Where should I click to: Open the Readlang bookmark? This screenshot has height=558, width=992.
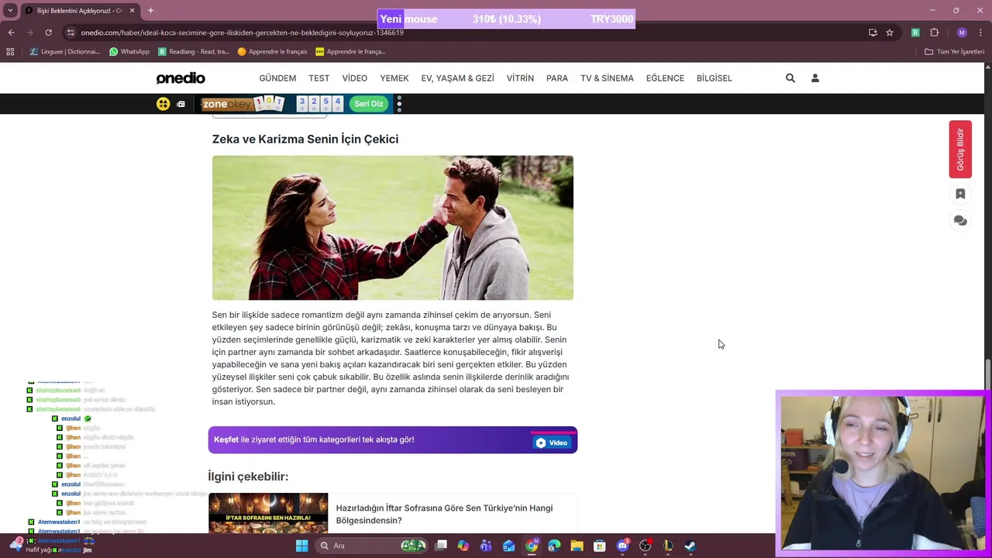pyautogui.click(x=193, y=52)
